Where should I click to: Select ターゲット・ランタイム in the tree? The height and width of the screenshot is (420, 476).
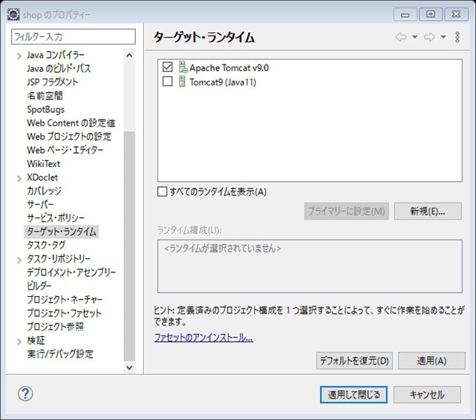point(62,232)
